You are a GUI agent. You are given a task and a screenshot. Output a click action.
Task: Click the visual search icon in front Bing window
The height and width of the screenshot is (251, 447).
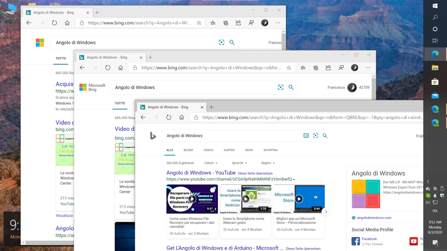pos(315,136)
